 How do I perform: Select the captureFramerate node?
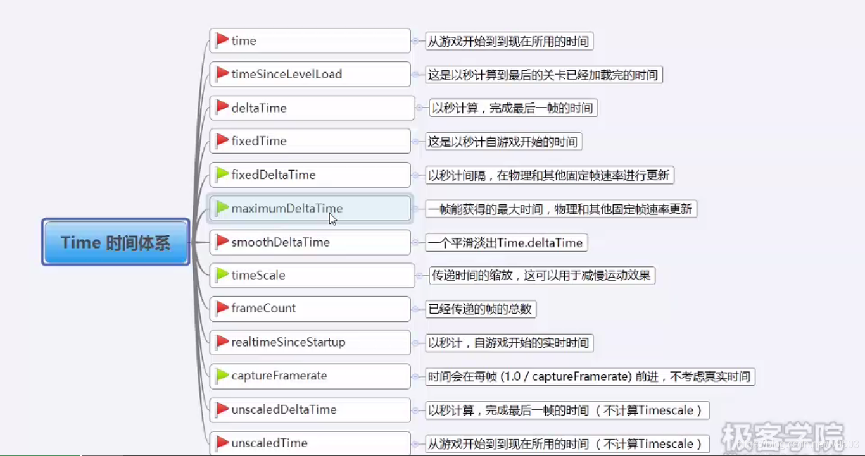[x=310, y=376]
